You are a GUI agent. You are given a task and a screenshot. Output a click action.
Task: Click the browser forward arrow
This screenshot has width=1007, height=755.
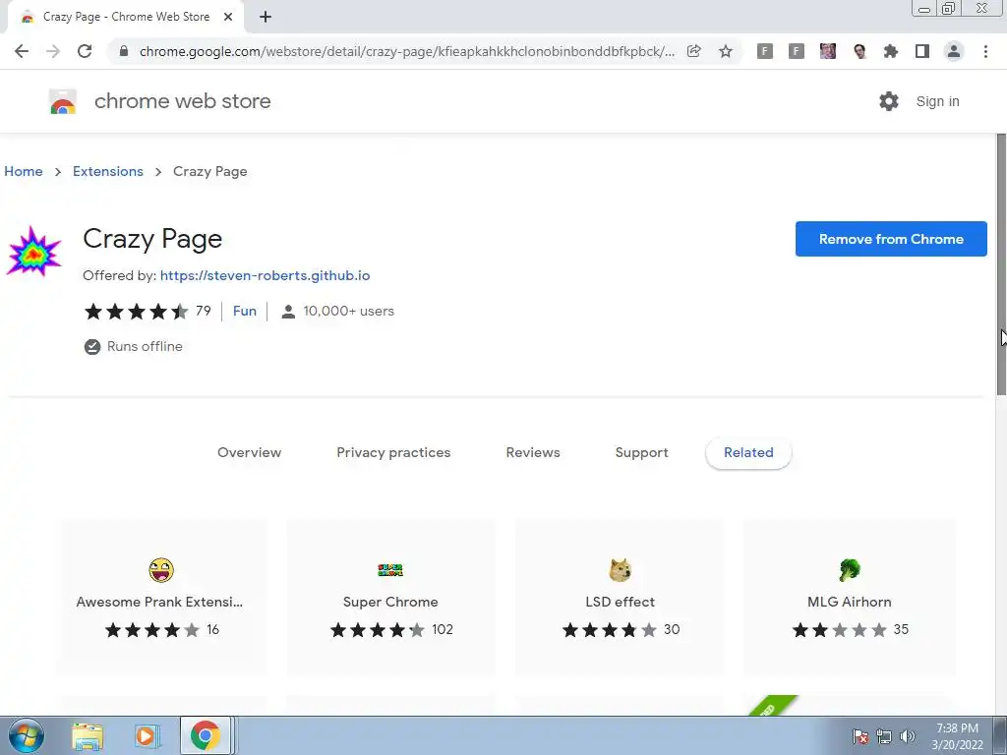point(53,51)
